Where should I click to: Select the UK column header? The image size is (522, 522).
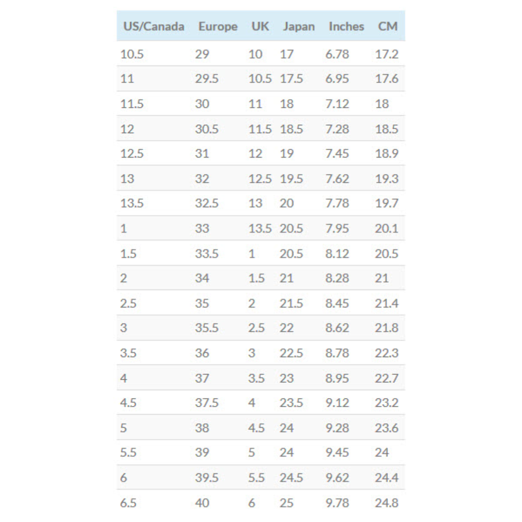(x=260, y=27)
